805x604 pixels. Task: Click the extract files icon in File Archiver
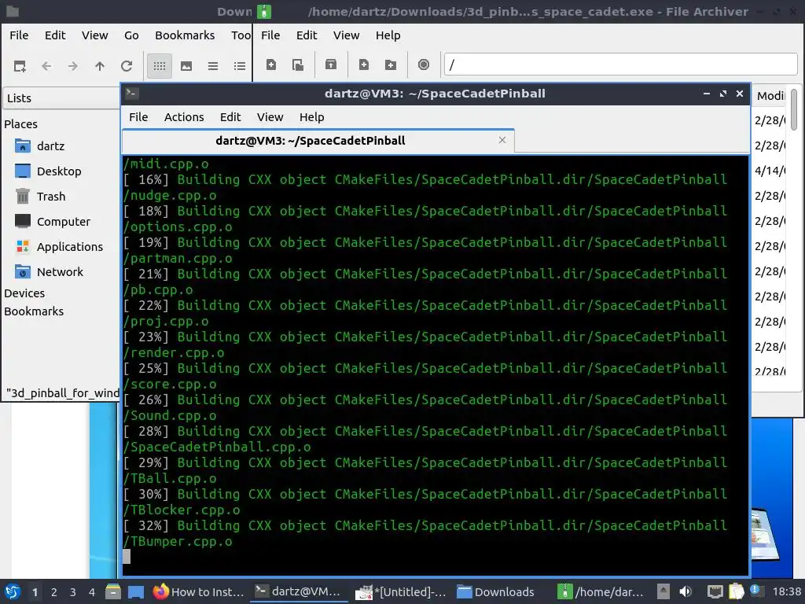(x=331, y=64)
